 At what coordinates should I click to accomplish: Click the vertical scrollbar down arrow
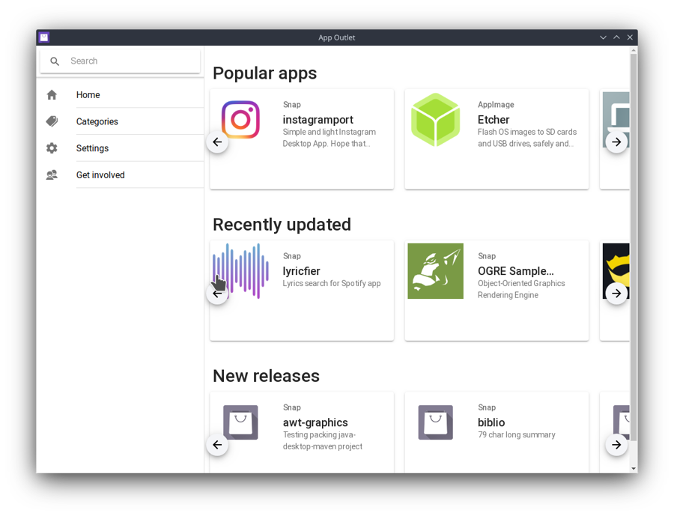click(634, 468)
